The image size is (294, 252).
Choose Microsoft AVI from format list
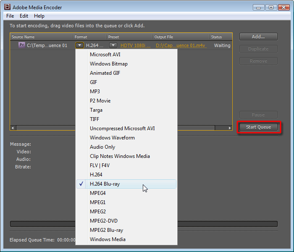point(126,55)
